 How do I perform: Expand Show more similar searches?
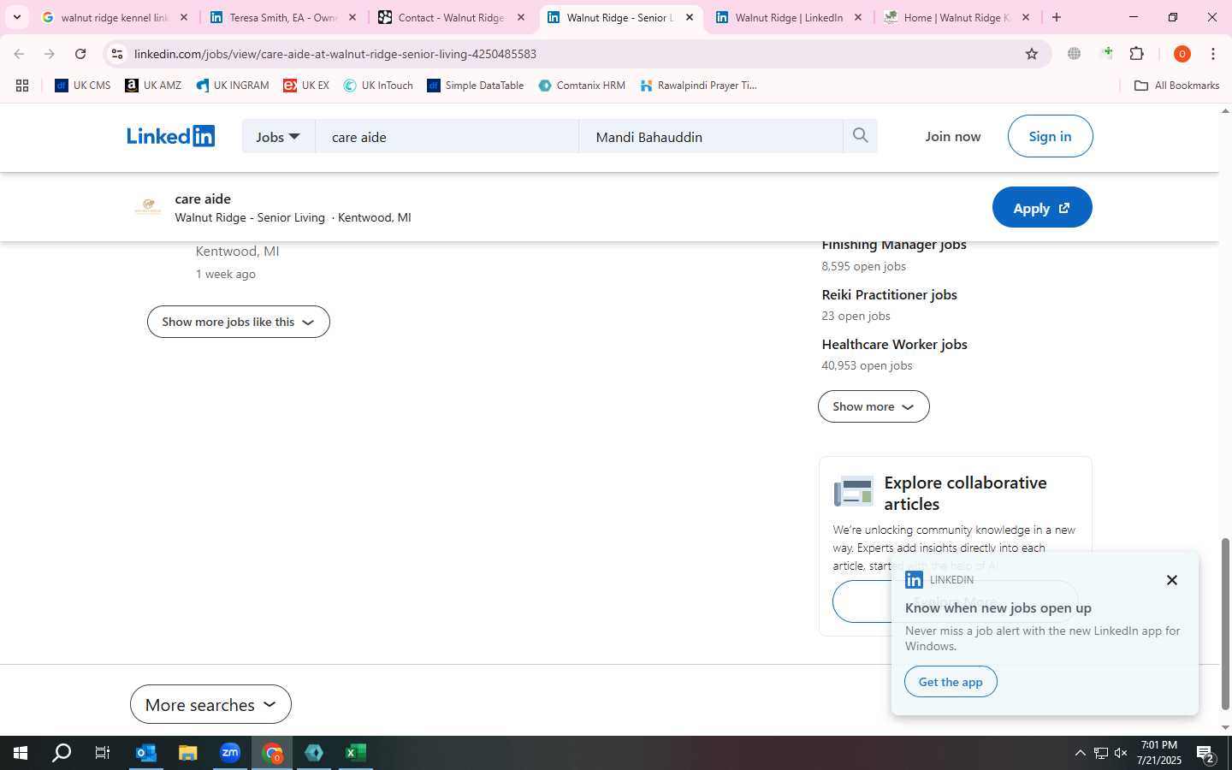tap(874, 406)
